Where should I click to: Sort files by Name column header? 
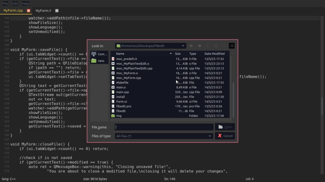[120, 54]
